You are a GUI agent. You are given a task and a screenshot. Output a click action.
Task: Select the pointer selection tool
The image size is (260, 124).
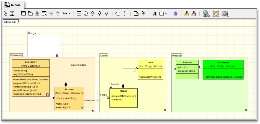[5, 13]
